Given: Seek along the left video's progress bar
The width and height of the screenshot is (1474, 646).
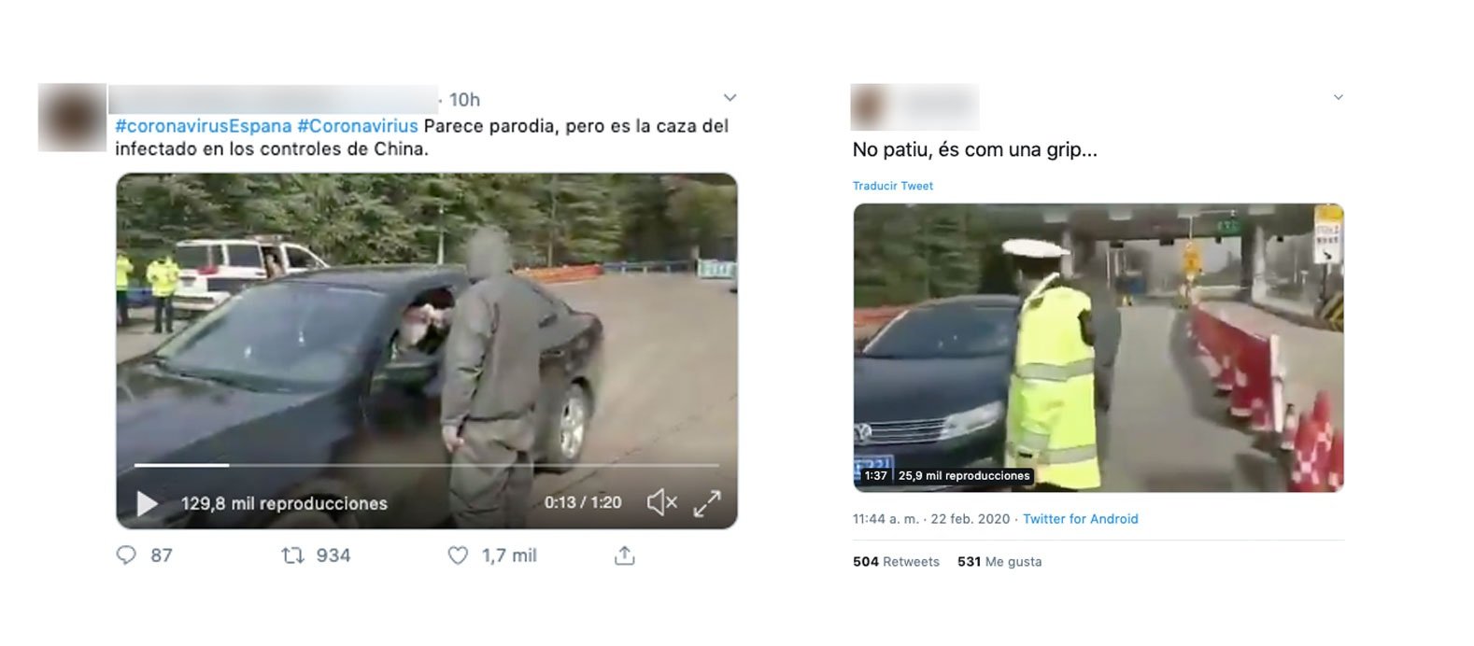Looking at the screenshot, I should [x=427, y=465].
